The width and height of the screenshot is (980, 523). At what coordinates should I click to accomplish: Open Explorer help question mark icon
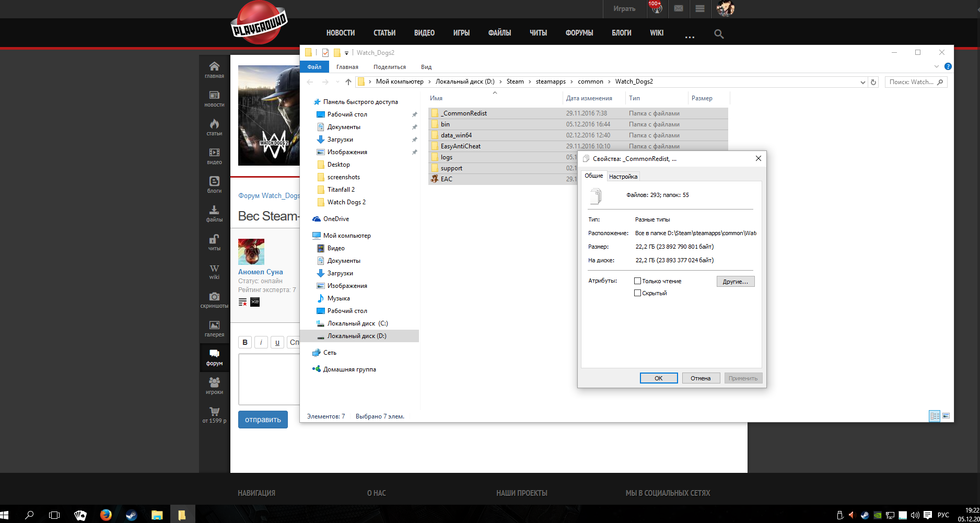coord(948,66)
